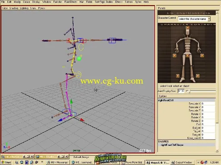Open the Modify menu

click(17, 2)
